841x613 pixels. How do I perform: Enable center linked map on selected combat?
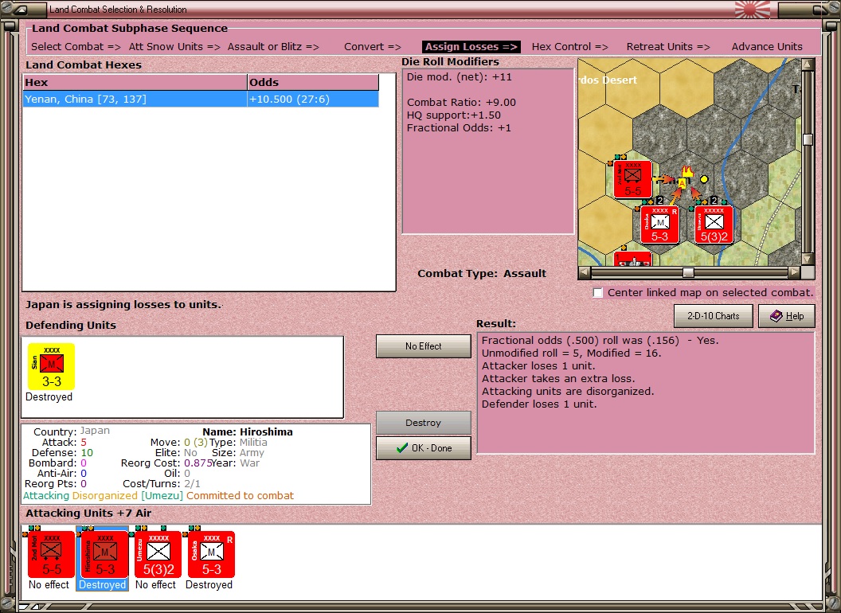pos(598,293)
